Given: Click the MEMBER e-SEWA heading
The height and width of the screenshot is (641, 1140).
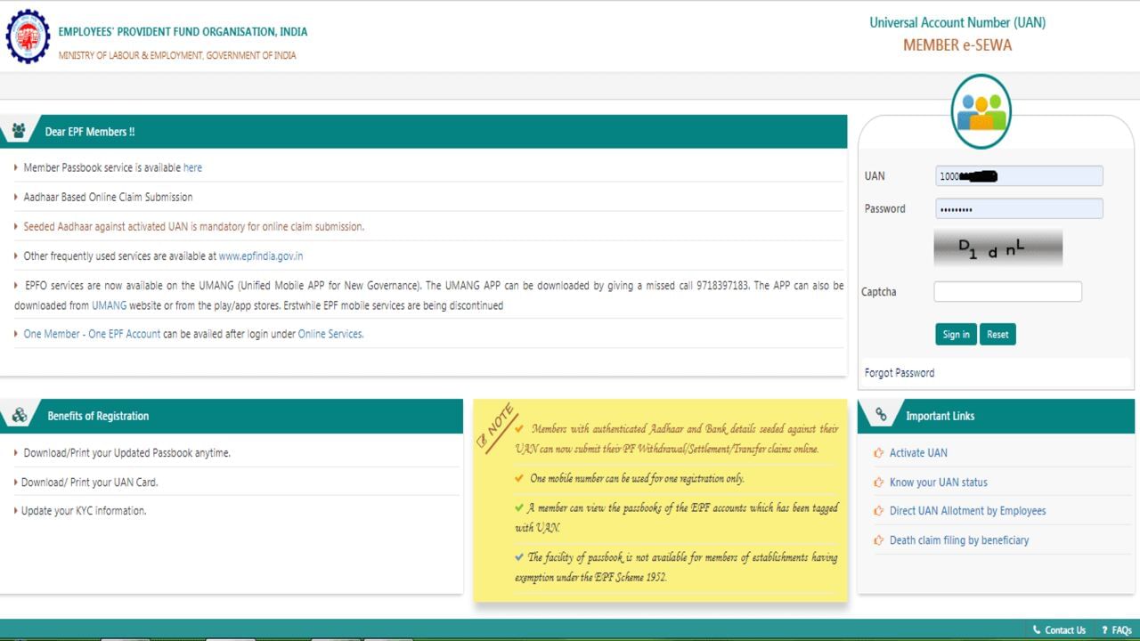Looking at the screenshot, I should point(957,45).
